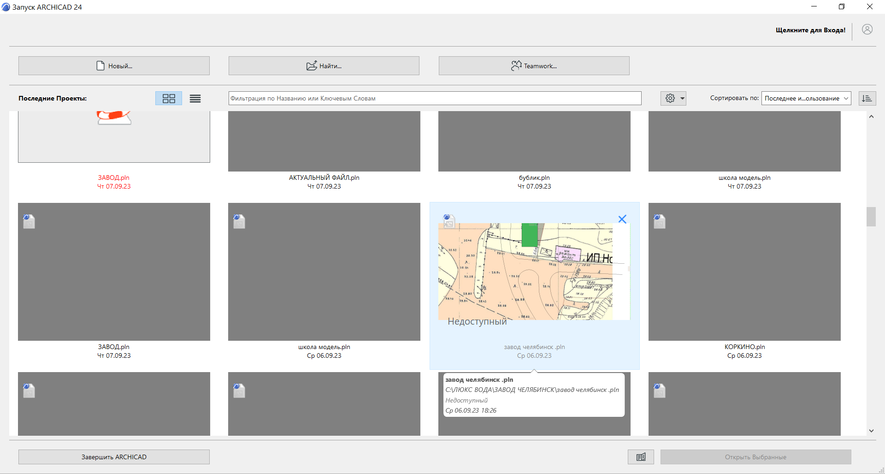Switch to list view of projects
Viewport: 885px width, 474px height.
pos(195,98)
